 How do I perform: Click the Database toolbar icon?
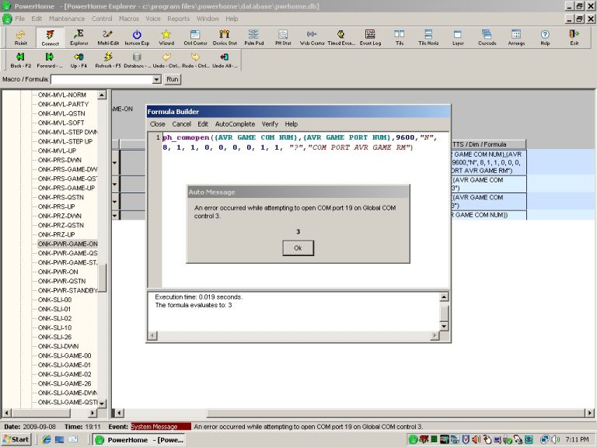pyautogui.click(x=137, y=60)
